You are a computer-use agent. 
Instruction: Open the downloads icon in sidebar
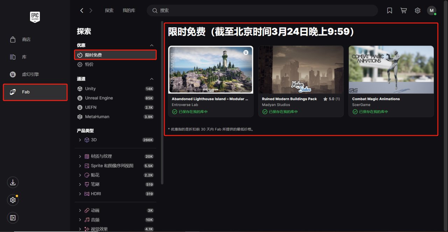tap(13, 182)
